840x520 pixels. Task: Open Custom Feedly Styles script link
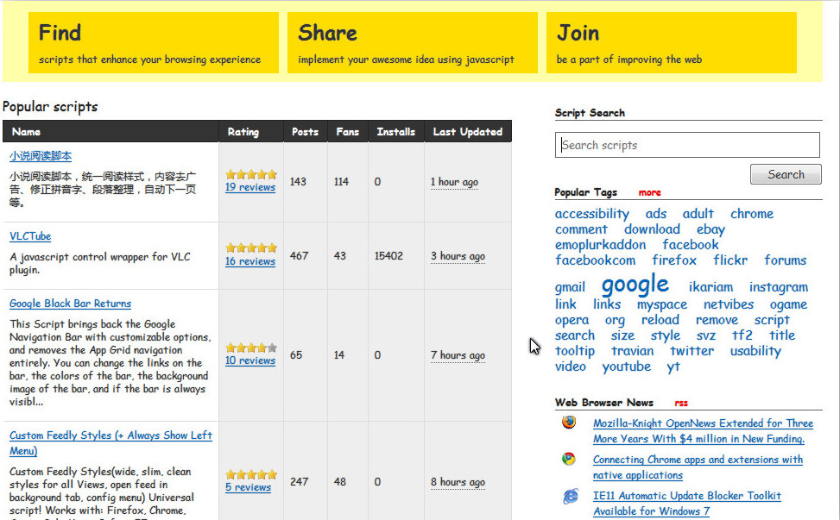(x=111, y=435)
